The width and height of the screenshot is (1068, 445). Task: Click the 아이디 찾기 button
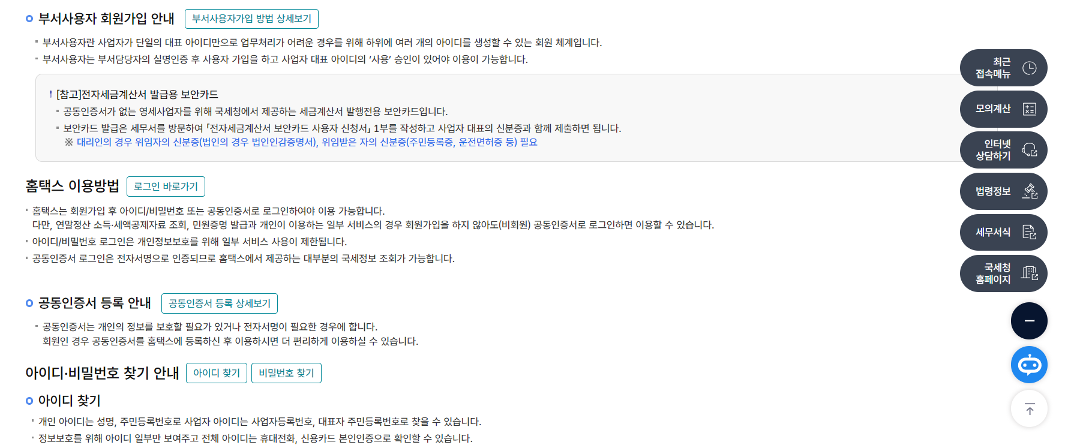(x=217, y=373)
